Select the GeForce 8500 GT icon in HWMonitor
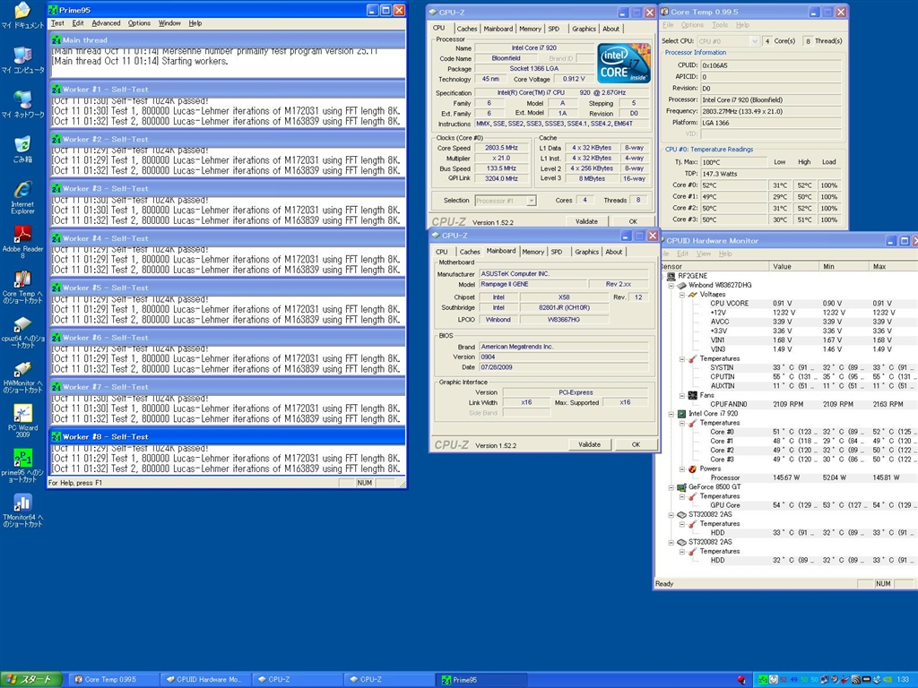This screenshot has width=918, height=688. click(x=681, y=487)
